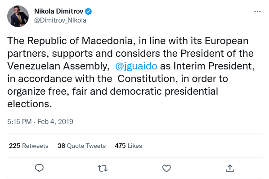
Task: Click the 5:15 PM timestamp
Action: click(x=19, y=122)
